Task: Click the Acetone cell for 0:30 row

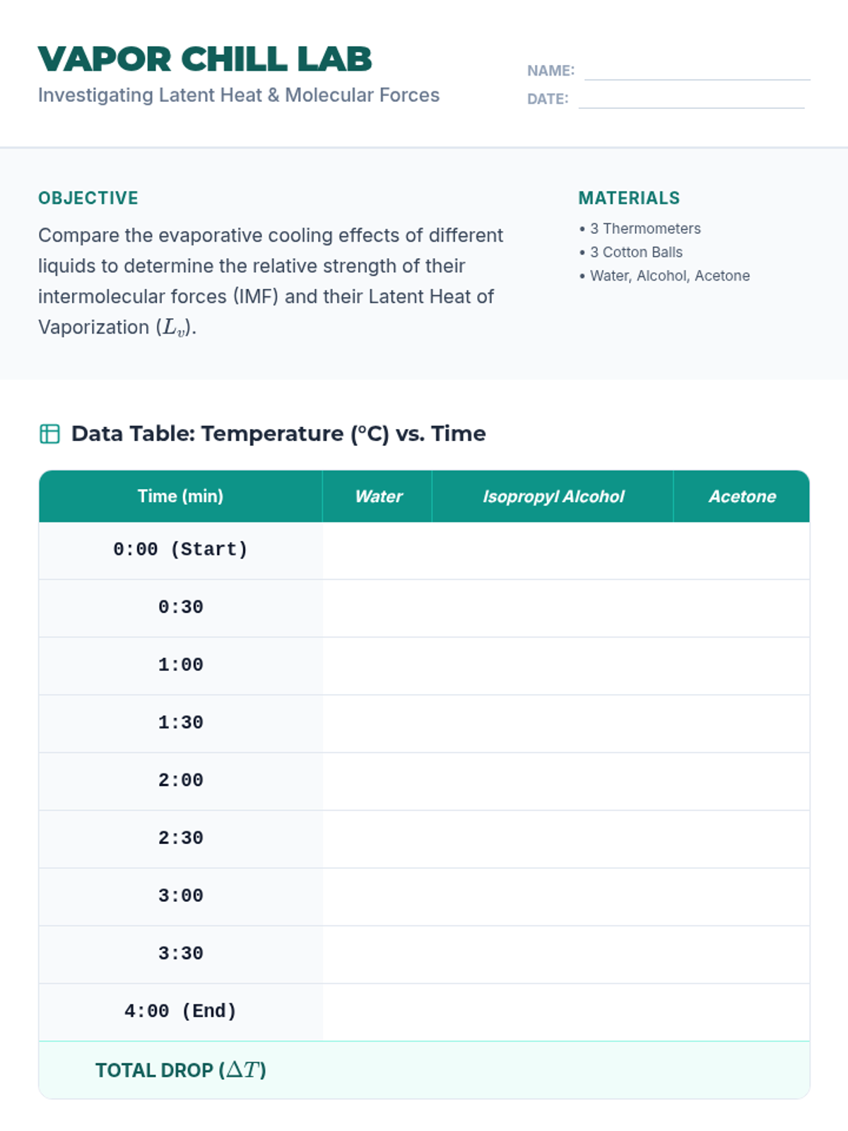Action: coord(741,609)
